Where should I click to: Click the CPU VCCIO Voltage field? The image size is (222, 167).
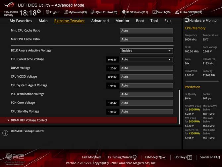(x=146, y=77)
